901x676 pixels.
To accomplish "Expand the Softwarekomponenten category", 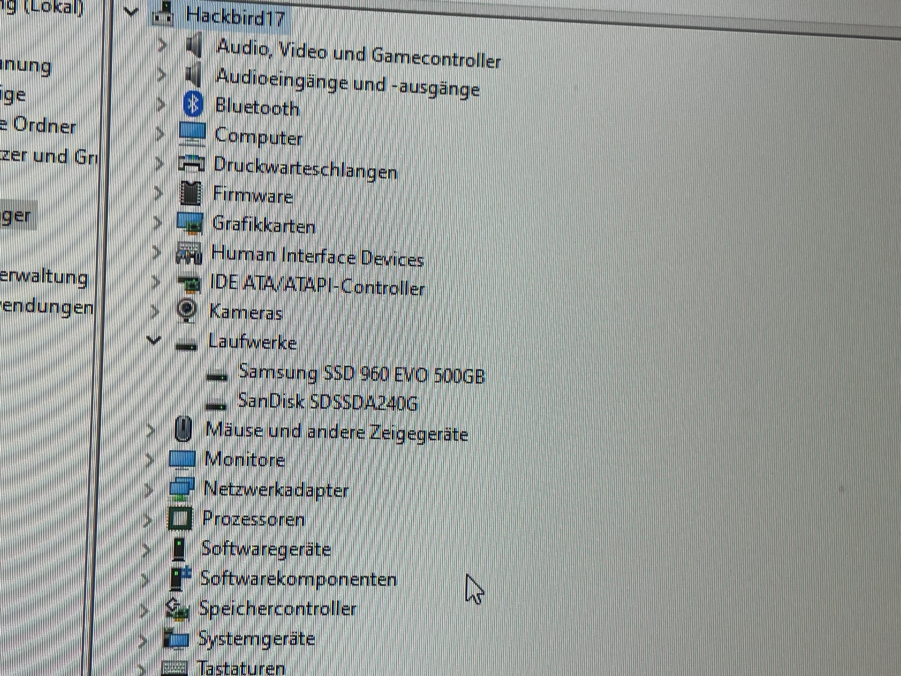I will coord(145,580).
